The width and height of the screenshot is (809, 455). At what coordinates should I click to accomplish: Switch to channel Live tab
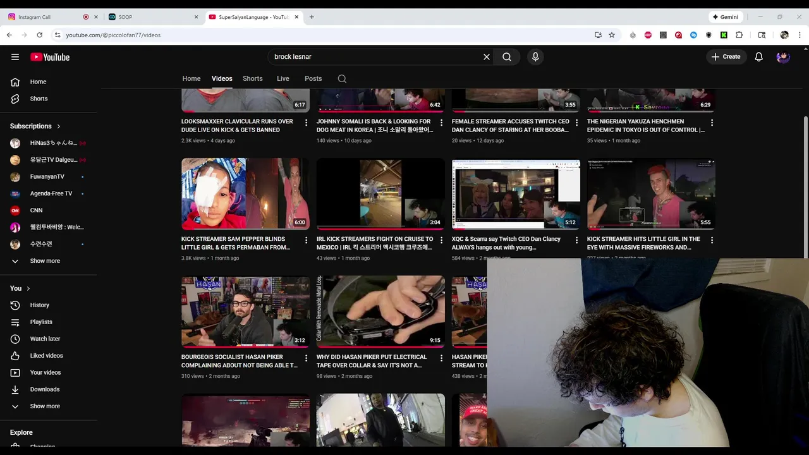[x=283, y=78]
